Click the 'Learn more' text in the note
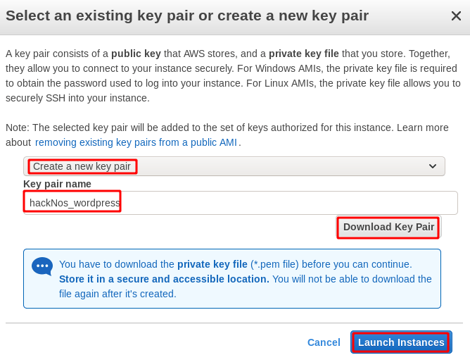Screen dimensions: 470x360 [423, 128]
